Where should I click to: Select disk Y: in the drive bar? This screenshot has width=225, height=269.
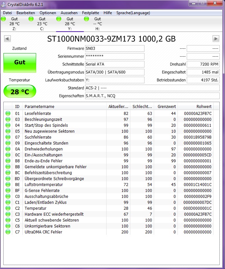tap(70, 24)
